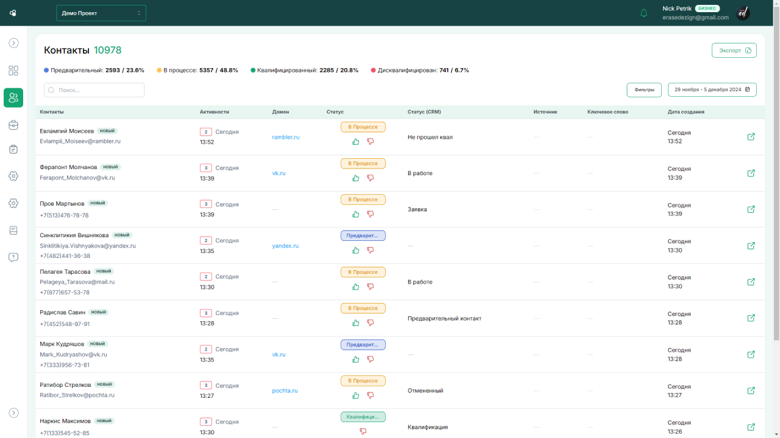Mark Пров Мартынов with thumbs down
Image resolution: width=780 pixels, height=438 pixels.
[370, 214]
